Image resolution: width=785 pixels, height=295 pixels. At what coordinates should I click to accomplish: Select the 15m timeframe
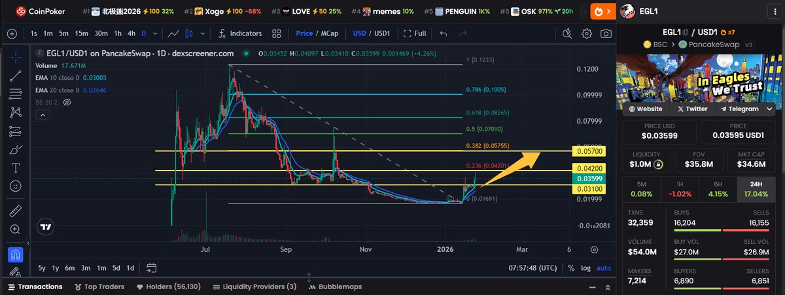(81, 33)
